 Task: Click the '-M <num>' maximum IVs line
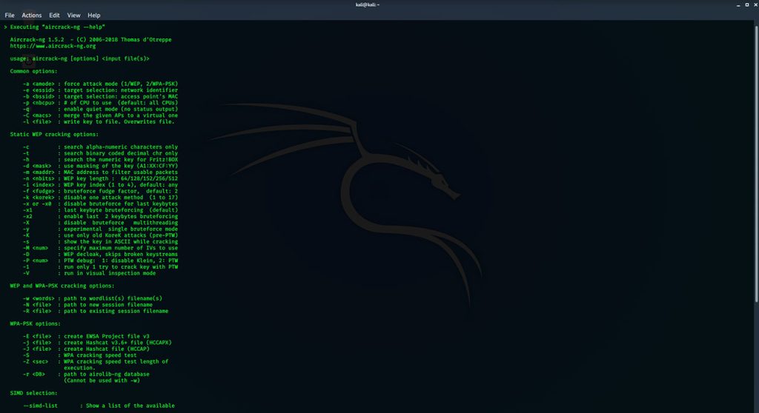(100, 248)
